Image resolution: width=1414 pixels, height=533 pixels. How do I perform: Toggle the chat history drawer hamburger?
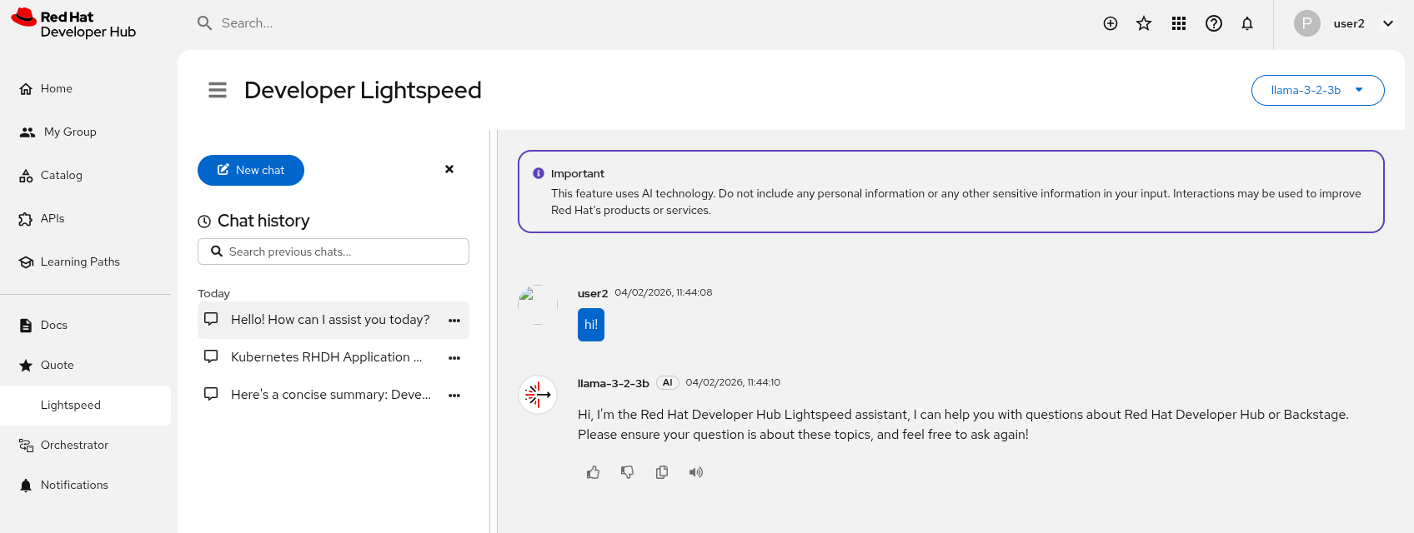click(218, 90)
